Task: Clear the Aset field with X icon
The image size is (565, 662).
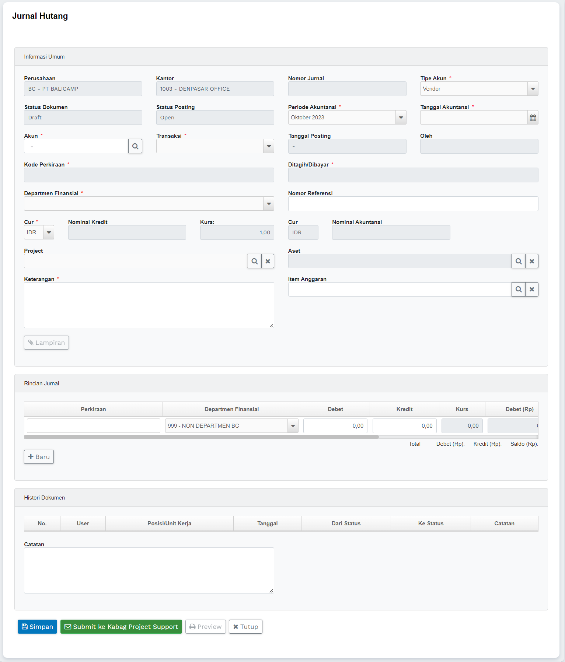Action: (x=532, y=261)
